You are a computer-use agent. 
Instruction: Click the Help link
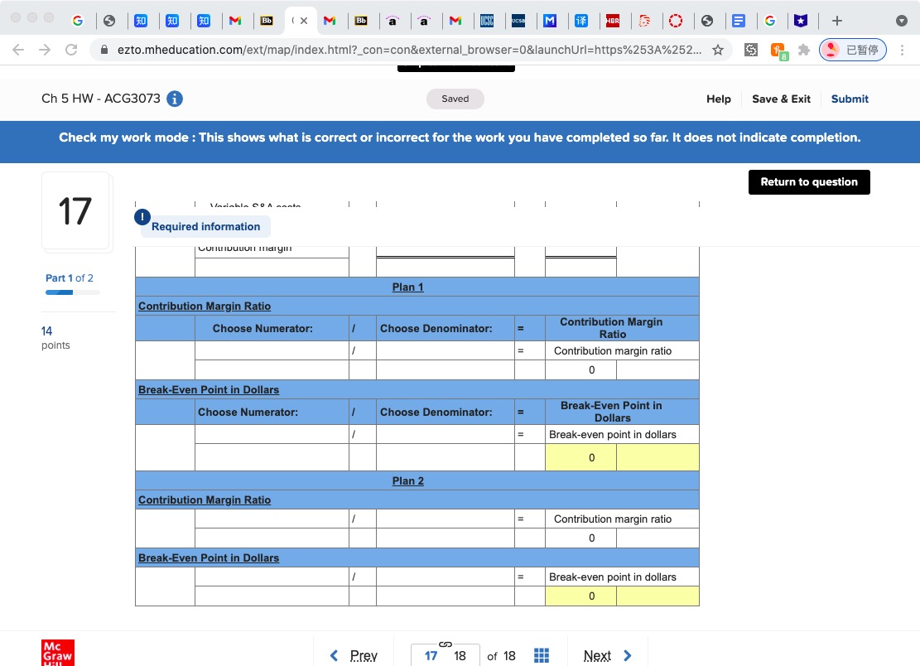719,99
